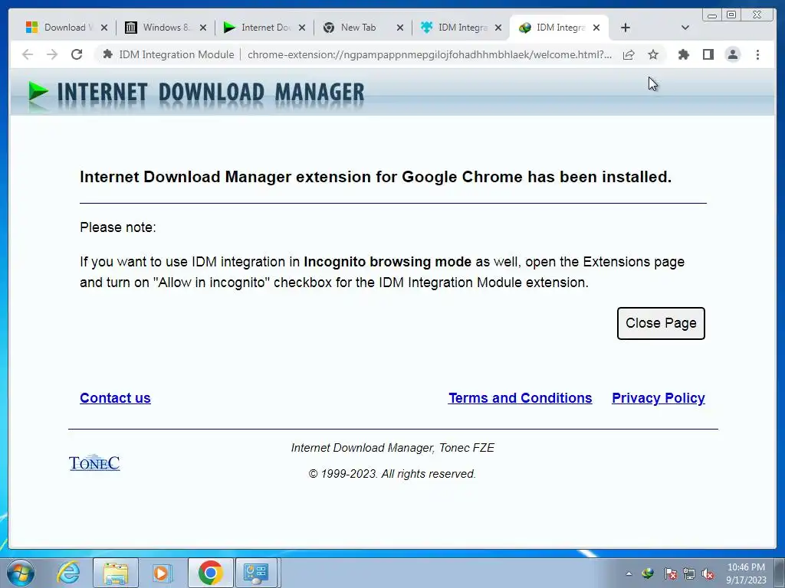Click the heading 'has been installed.'

[x=599, y=177]
